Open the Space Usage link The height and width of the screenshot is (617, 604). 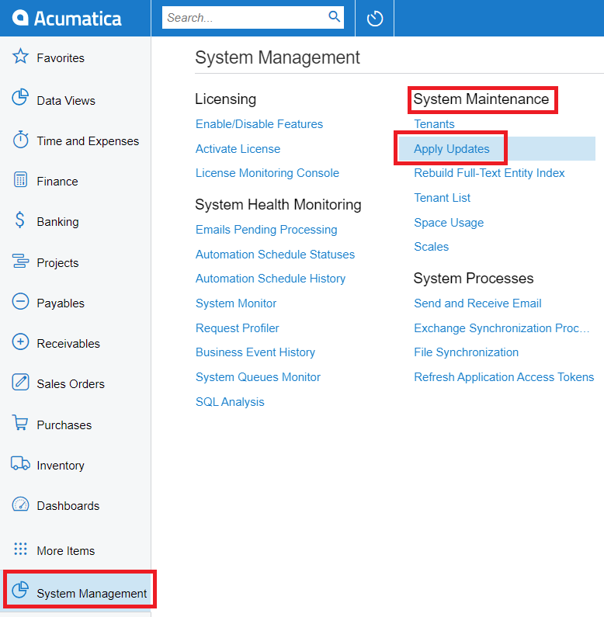pyautogui.click(x=449, y=223)
